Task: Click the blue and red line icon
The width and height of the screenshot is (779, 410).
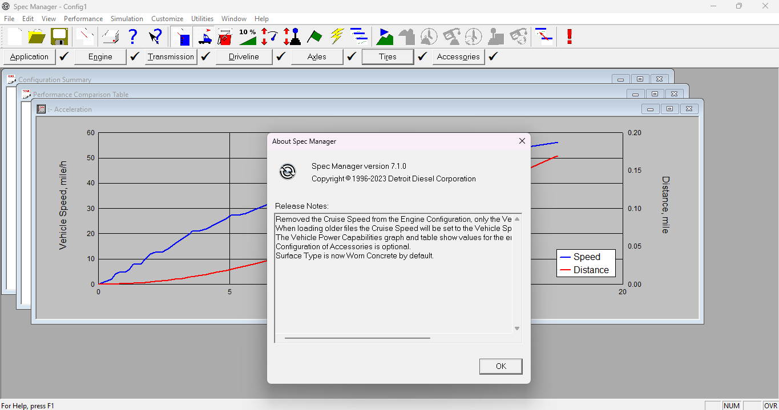Action: [x=544, y=37]
